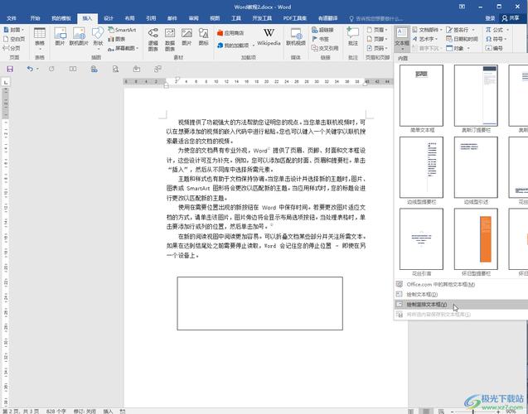Click the 超链接 hyperlink icon
Image resolution: width=528 pixels, height=414 pixels.
click(x=322, y=30)
